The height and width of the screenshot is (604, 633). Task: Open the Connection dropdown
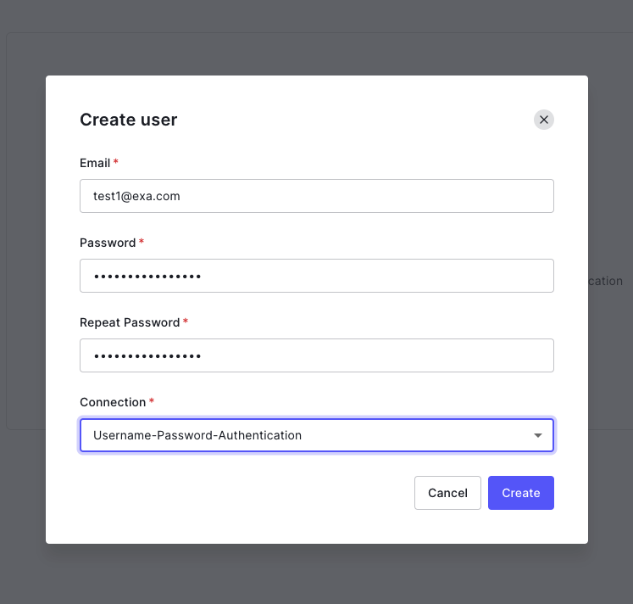pyautogui.click(x=317, y=435)
